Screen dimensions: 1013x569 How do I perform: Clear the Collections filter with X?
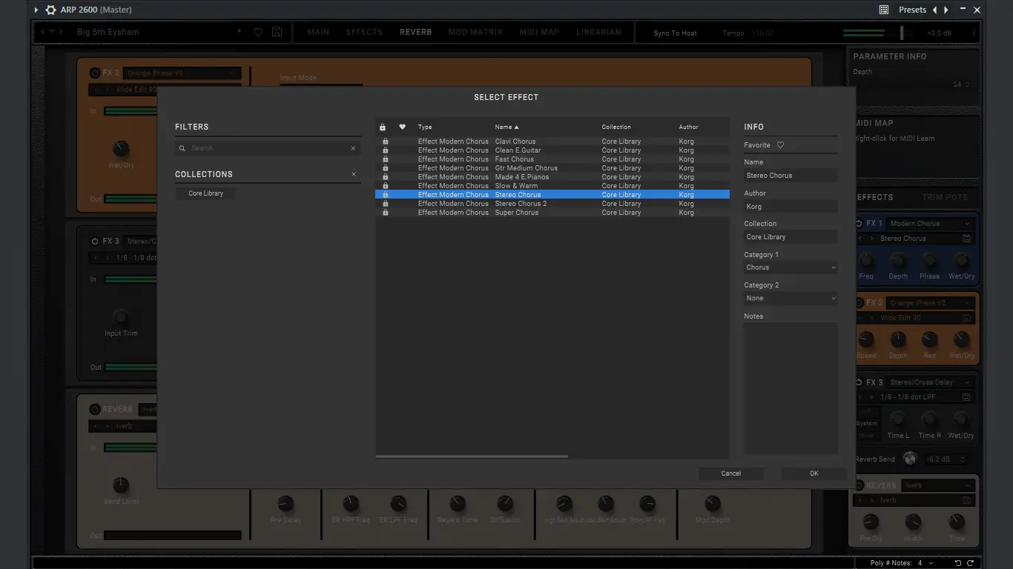click(354, 174)
